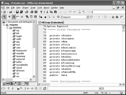
Task: Click the Paste clipboard icon
Action: (55, 12)
